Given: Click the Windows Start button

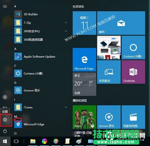Looking at the screenshot, I should click(x=5, y=141).
